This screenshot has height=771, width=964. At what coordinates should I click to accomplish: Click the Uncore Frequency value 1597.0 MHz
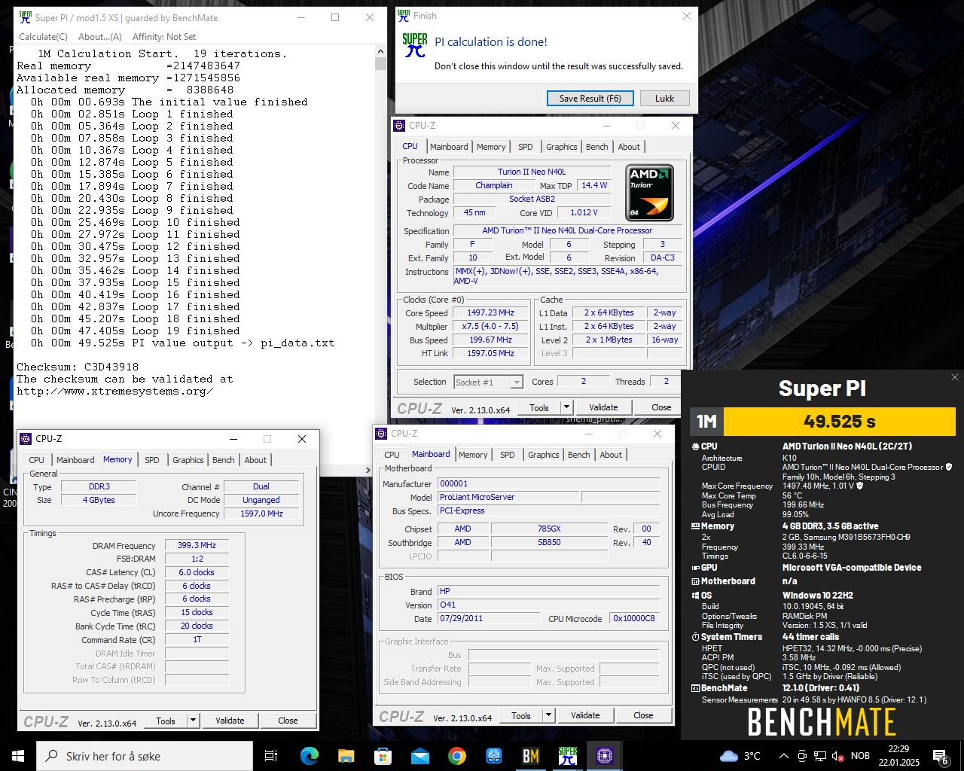pos(261,513)
